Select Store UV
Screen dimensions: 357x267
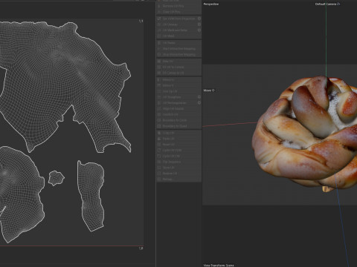click(178, 168)
